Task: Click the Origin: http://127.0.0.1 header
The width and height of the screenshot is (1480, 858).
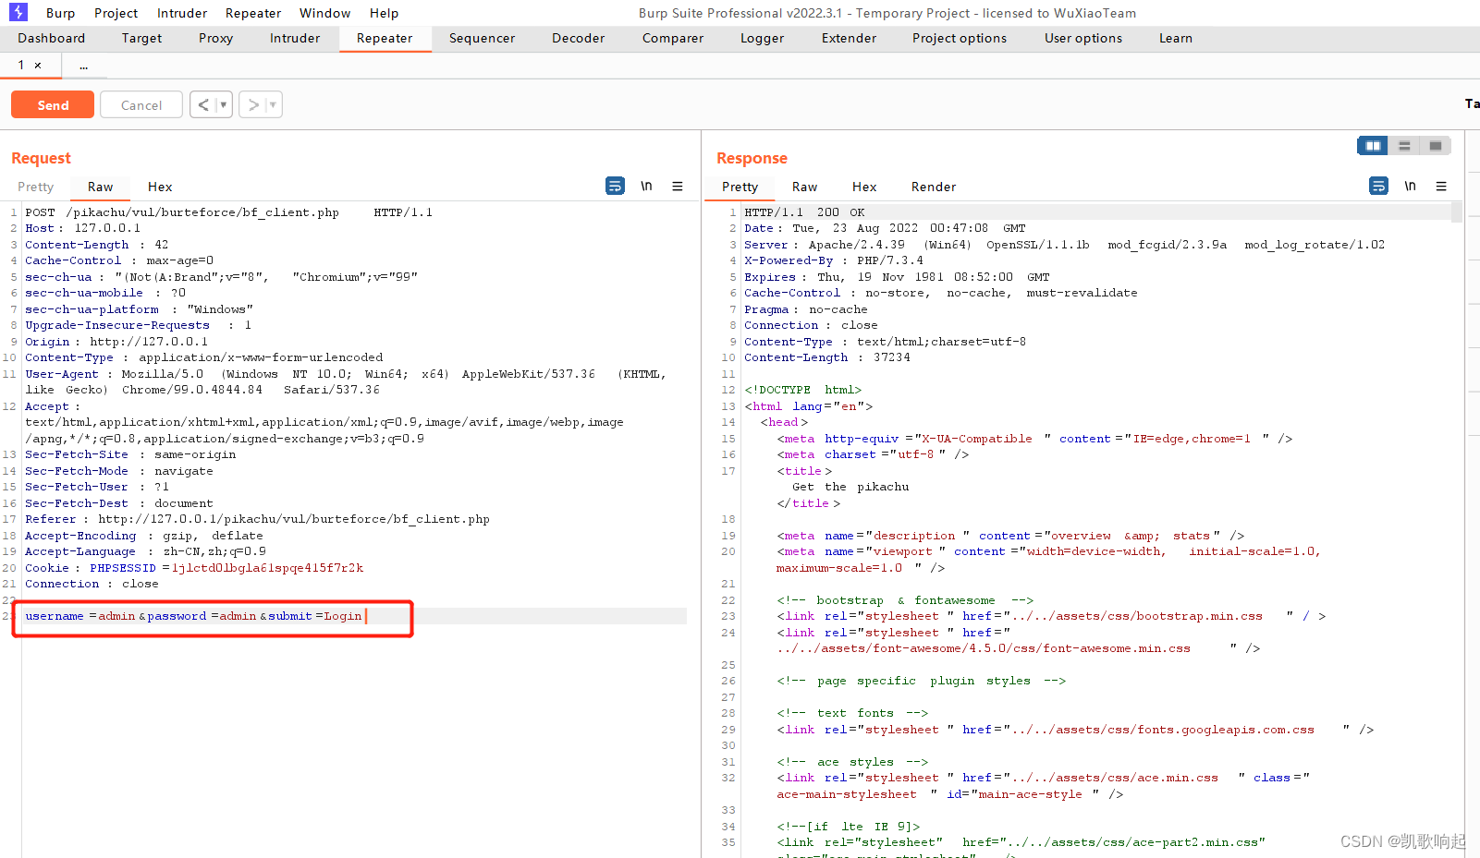Action: click(116, 342)
